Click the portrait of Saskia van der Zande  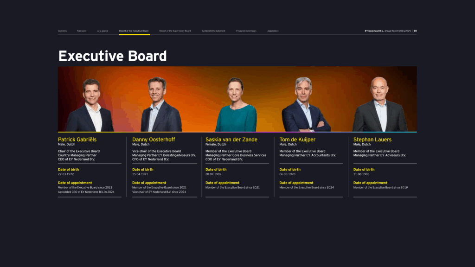[236, 105]
